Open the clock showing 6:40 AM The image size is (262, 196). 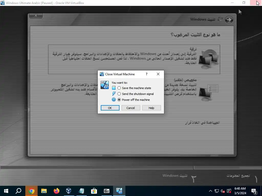click(240, 191)
